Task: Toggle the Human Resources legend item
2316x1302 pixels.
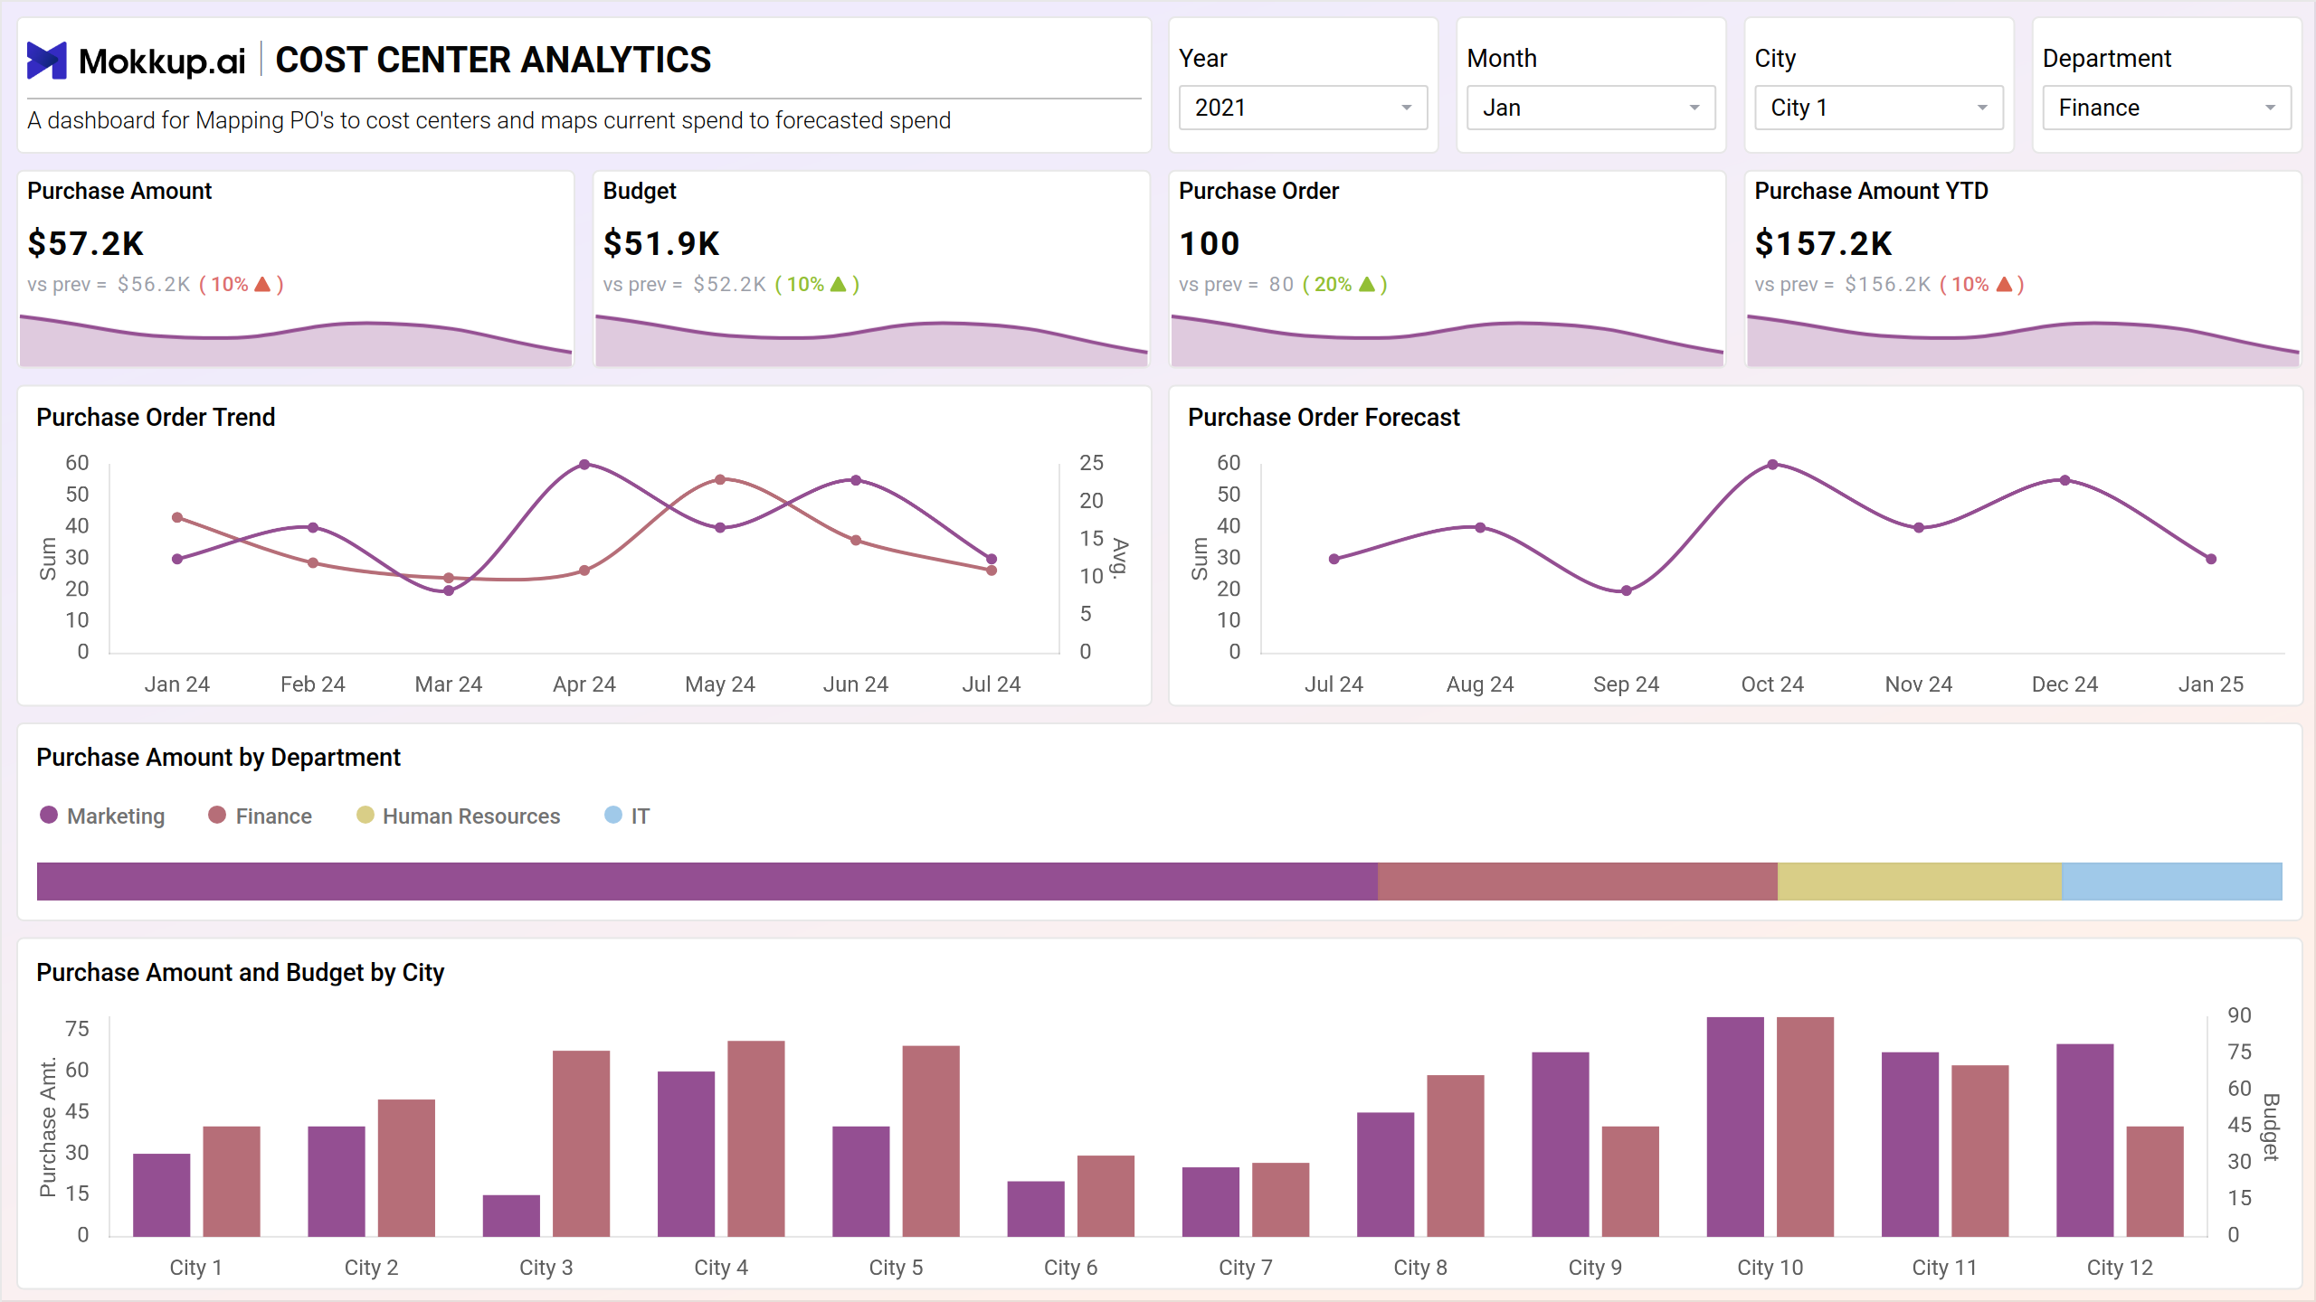Action: (459, 816)
